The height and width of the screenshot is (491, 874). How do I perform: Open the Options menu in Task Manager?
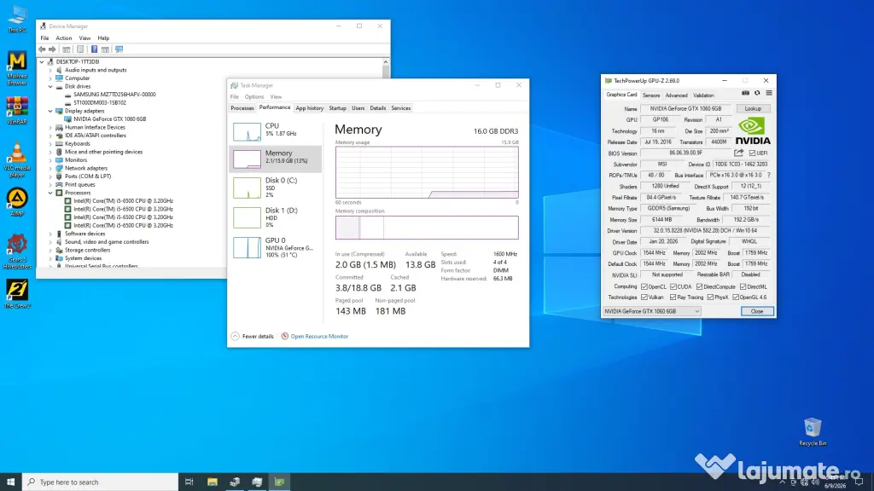(x=254, y=97)
